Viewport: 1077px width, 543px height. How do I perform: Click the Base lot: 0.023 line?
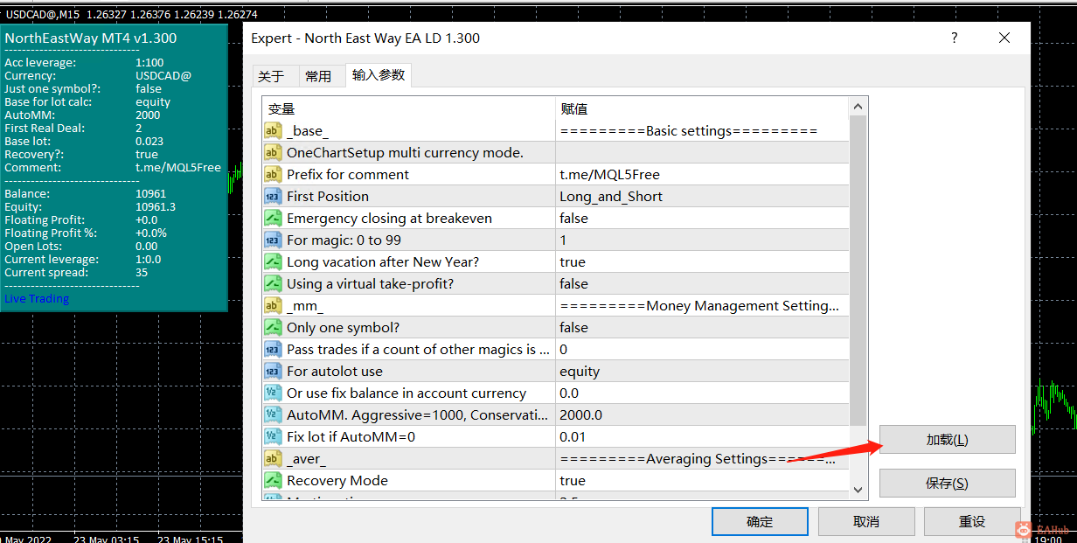[x=84, y=142]
